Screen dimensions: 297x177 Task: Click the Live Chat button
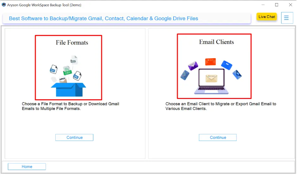point(267,17)
